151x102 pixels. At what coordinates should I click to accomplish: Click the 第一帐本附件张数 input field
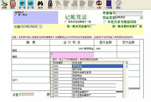point(137,26)
